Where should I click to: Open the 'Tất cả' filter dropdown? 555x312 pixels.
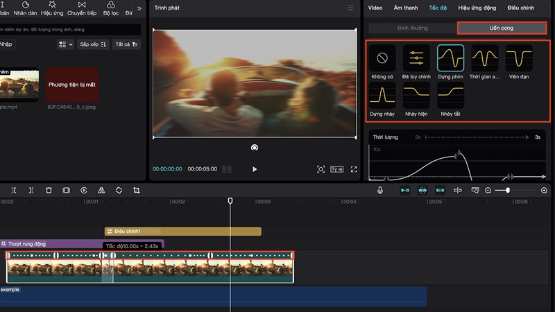point(127,44)
